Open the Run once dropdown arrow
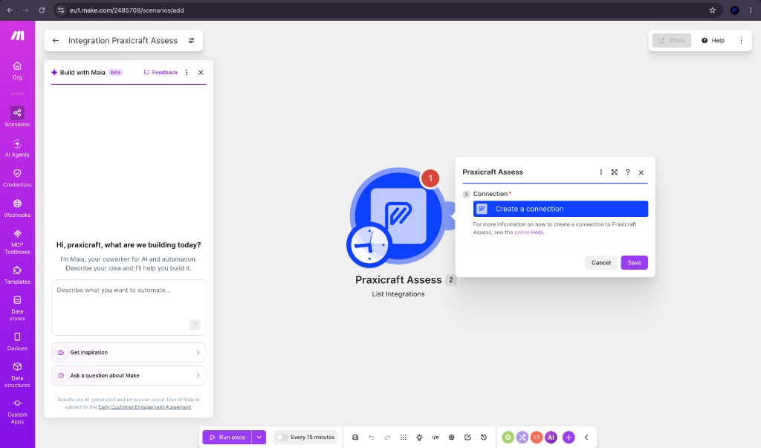This screenshot has height=448, width=761. click(259, 438)
